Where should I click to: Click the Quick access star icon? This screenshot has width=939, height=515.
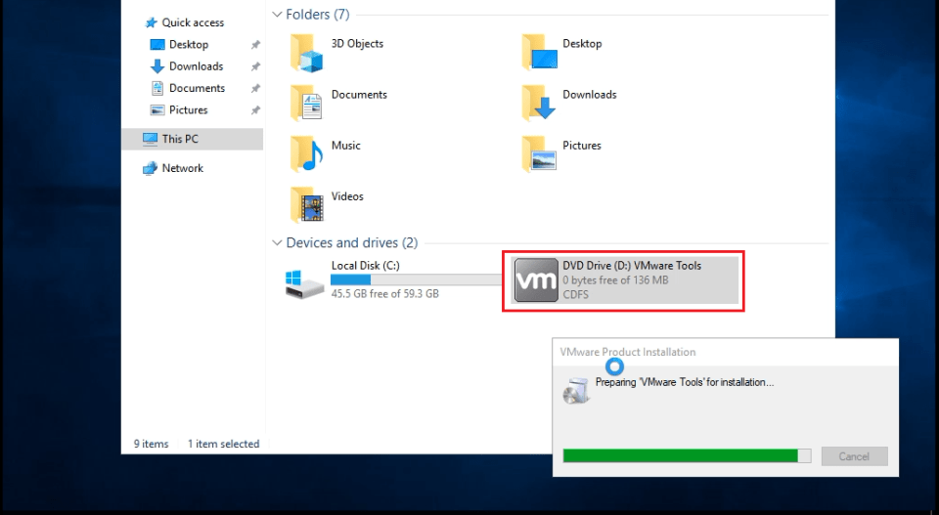coord(151,22)
